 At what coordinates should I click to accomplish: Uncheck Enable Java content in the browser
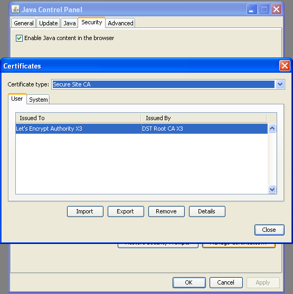pos(19,38)
